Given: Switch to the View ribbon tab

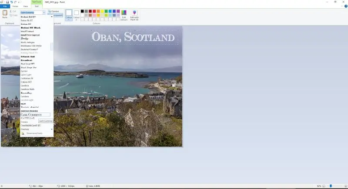Looking at the screenshot, I should click(26, 6).
